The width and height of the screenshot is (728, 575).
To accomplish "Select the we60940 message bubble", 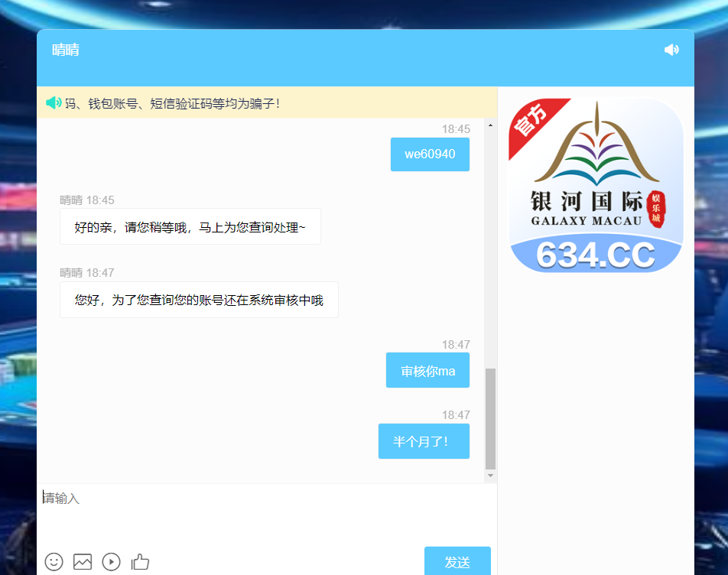I will pos(430,154).
